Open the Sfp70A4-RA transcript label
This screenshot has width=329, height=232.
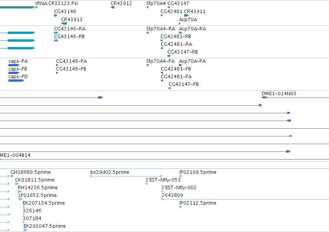tap(160, 29)
